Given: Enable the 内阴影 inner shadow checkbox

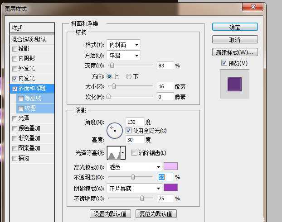Looking at the screenshot, I should (15, 59).
